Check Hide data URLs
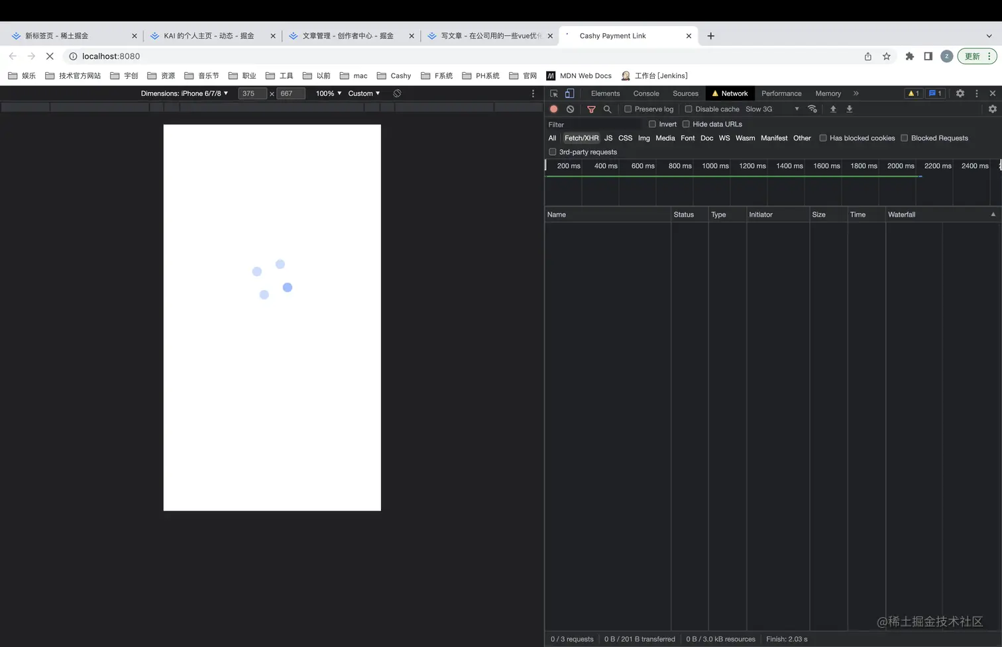1002x647 pixels. [x=686, y=124]
